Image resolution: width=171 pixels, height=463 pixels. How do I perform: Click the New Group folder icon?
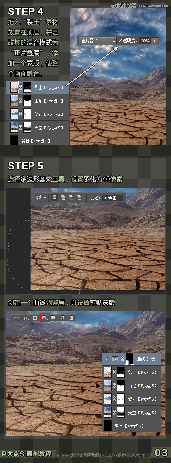coord(54,318)
